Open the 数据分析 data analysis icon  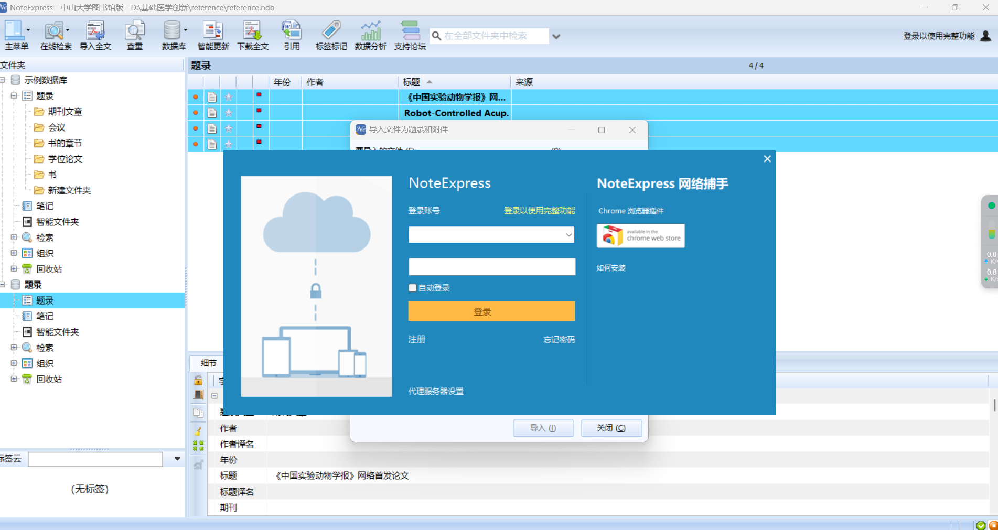pyautogui.click(x=370, y=30)
